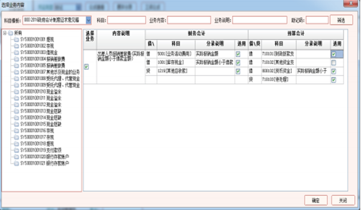361x210 pixels.
Task: Click the folder icon of SYS0001001003
Action: (x=17, y=52)
